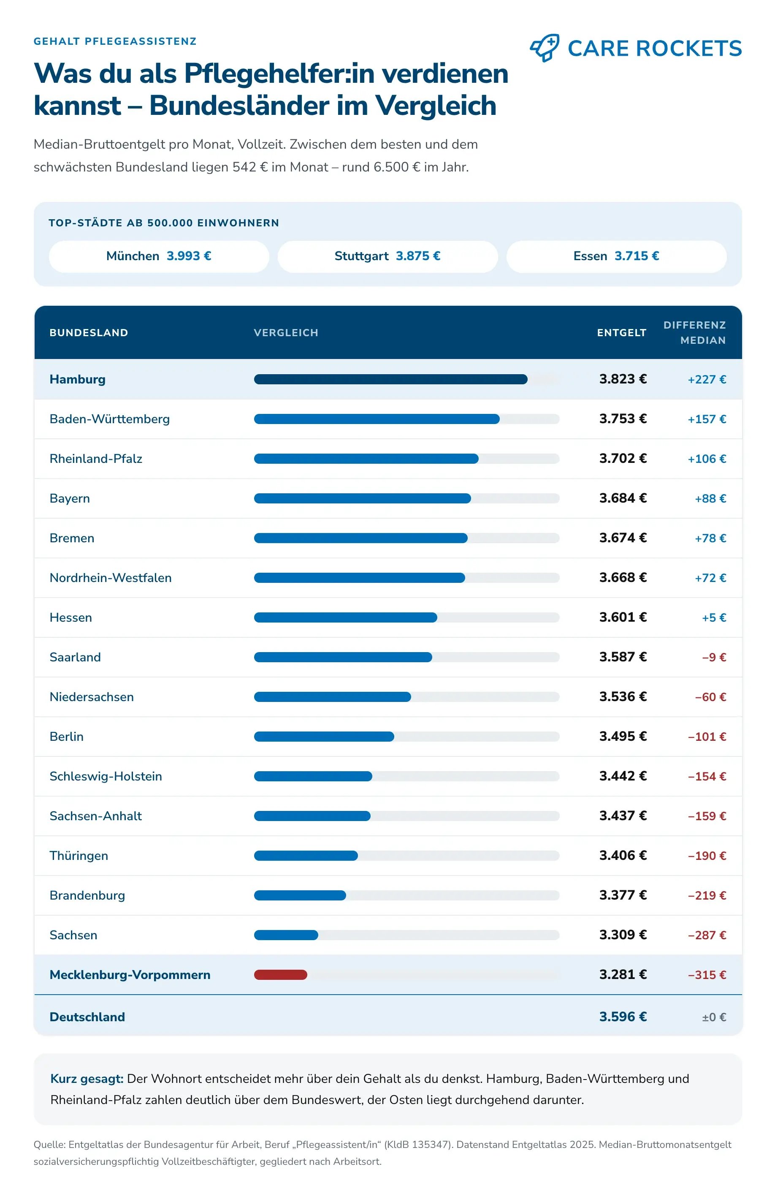Viewport: 775px width, 1202px height.
Task: Click the Mecklenburg-Vorpommern row name
Action: pyautogui.click(x=130, y=975)
